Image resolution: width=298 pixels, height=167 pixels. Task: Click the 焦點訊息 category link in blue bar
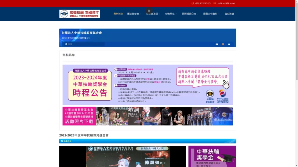pyautogui.click(x=68, y=141)
